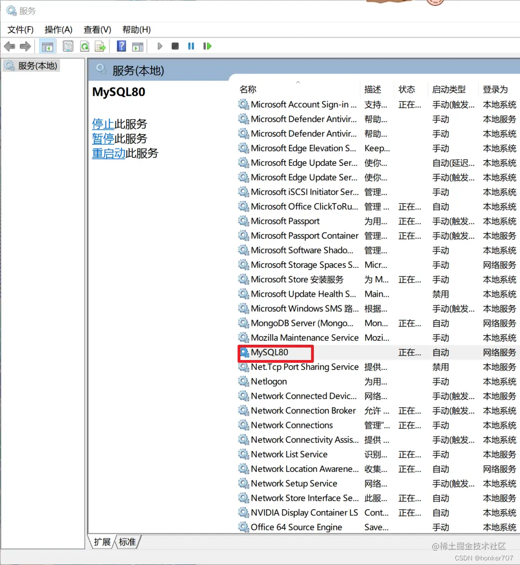
Task: Select Network Connection Broker row
Action: click(x=378, y=410)
